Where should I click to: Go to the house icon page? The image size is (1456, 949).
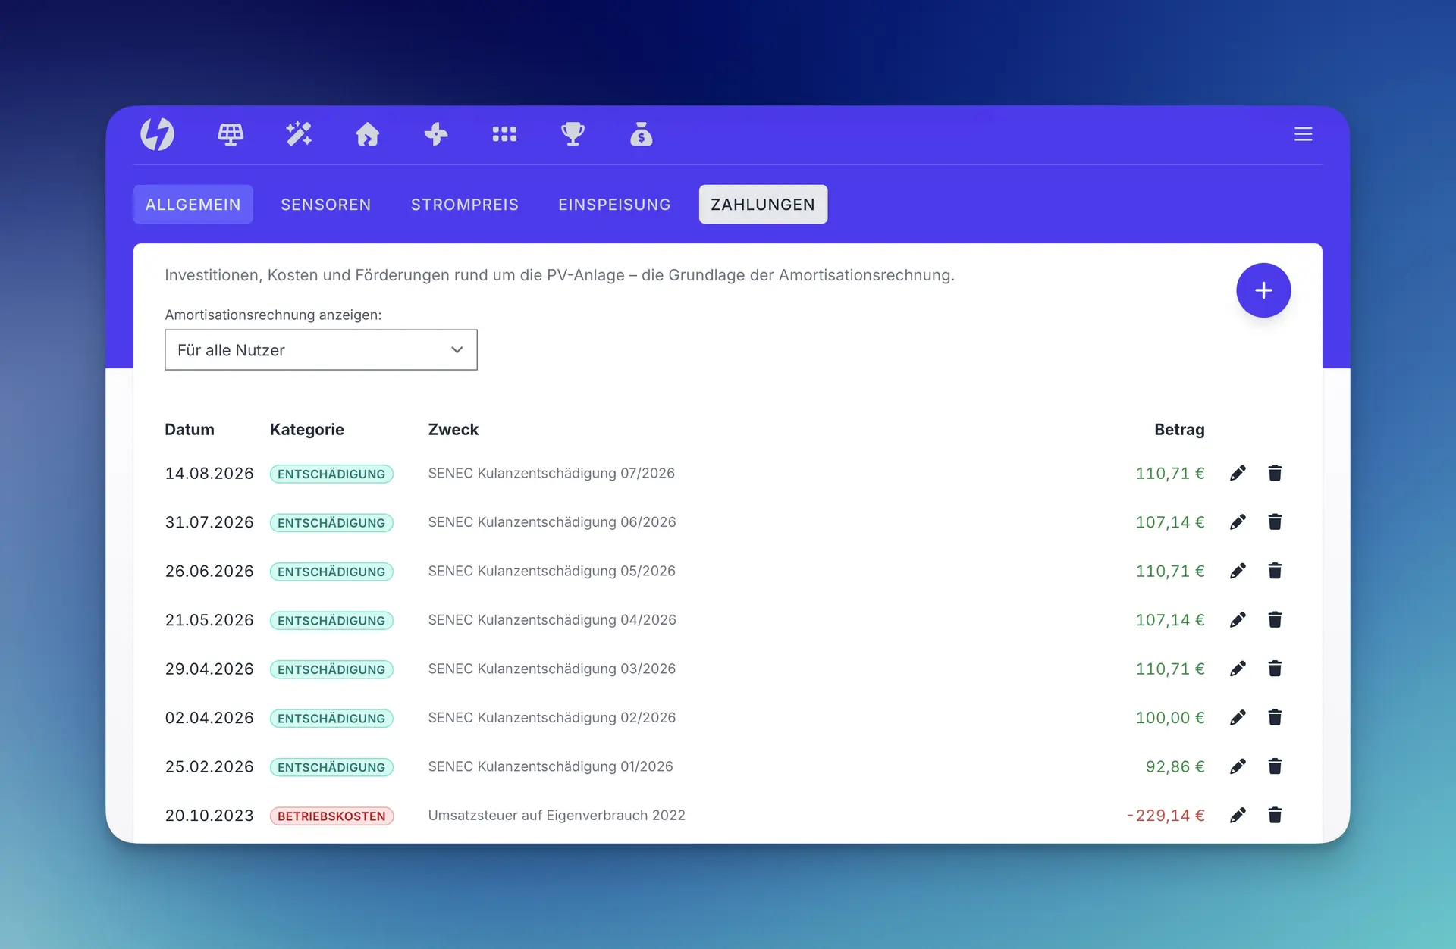368,134
